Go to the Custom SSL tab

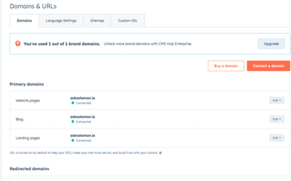point(127,21)
